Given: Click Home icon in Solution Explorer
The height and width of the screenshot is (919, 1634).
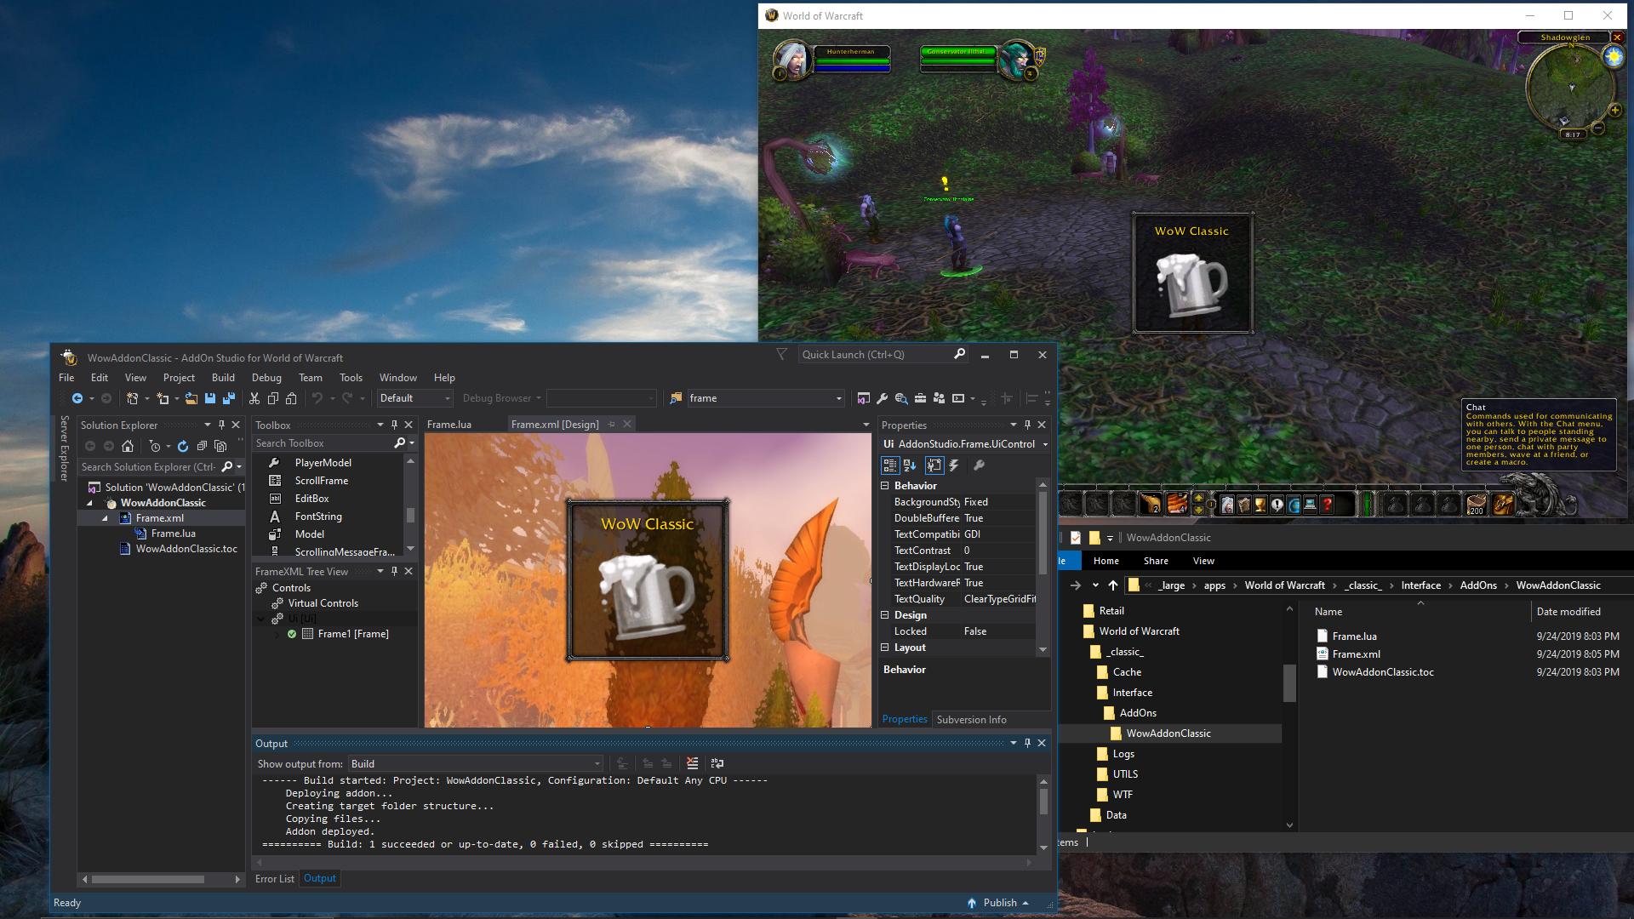Looking at the screenshot, I should [128, 446].
